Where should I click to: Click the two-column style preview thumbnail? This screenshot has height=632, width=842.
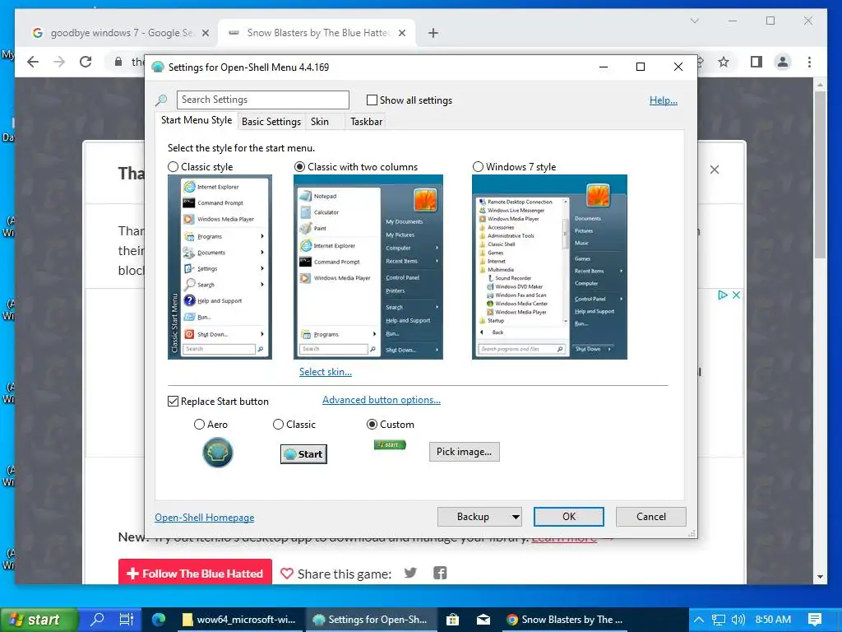368,267
